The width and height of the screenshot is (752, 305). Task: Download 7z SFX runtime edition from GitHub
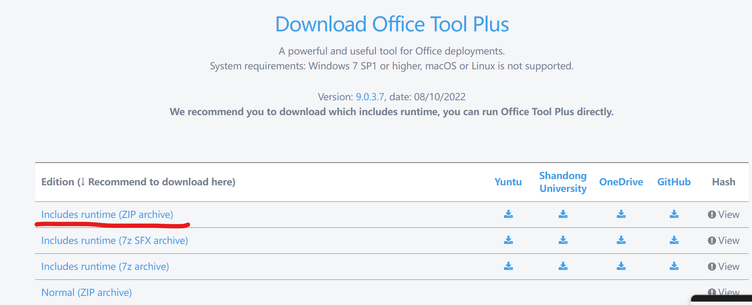[x=674, y=240]
